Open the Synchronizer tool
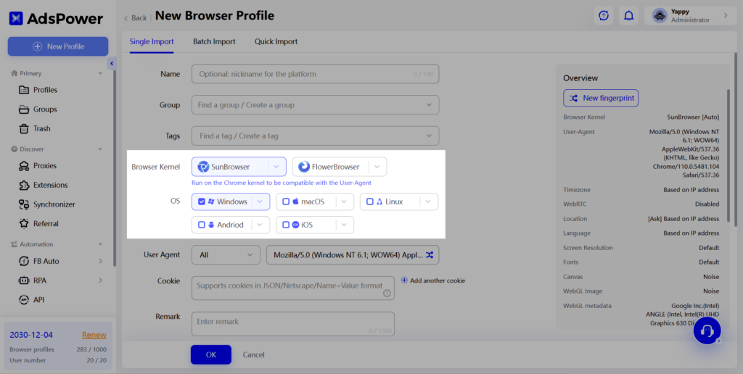 coord(54,204)
